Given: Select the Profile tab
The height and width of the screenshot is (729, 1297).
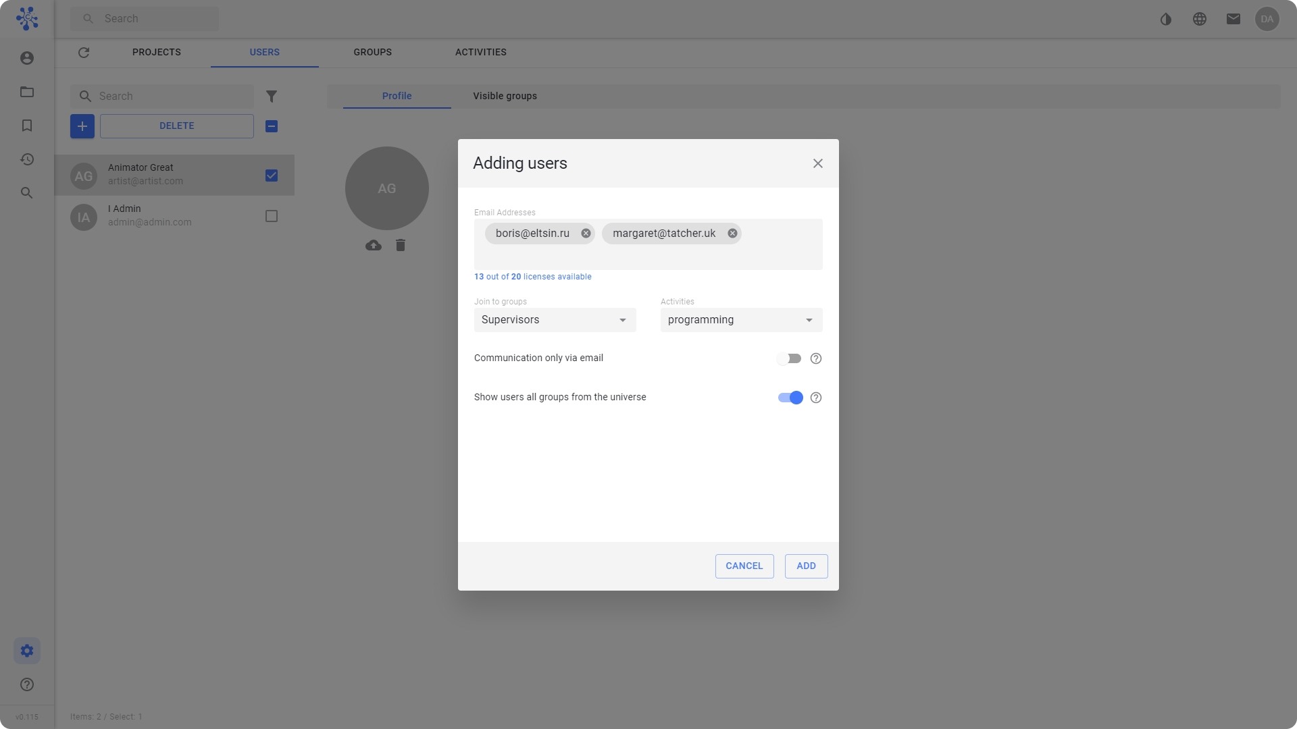Looking at the screenshot, I should 397,96.
